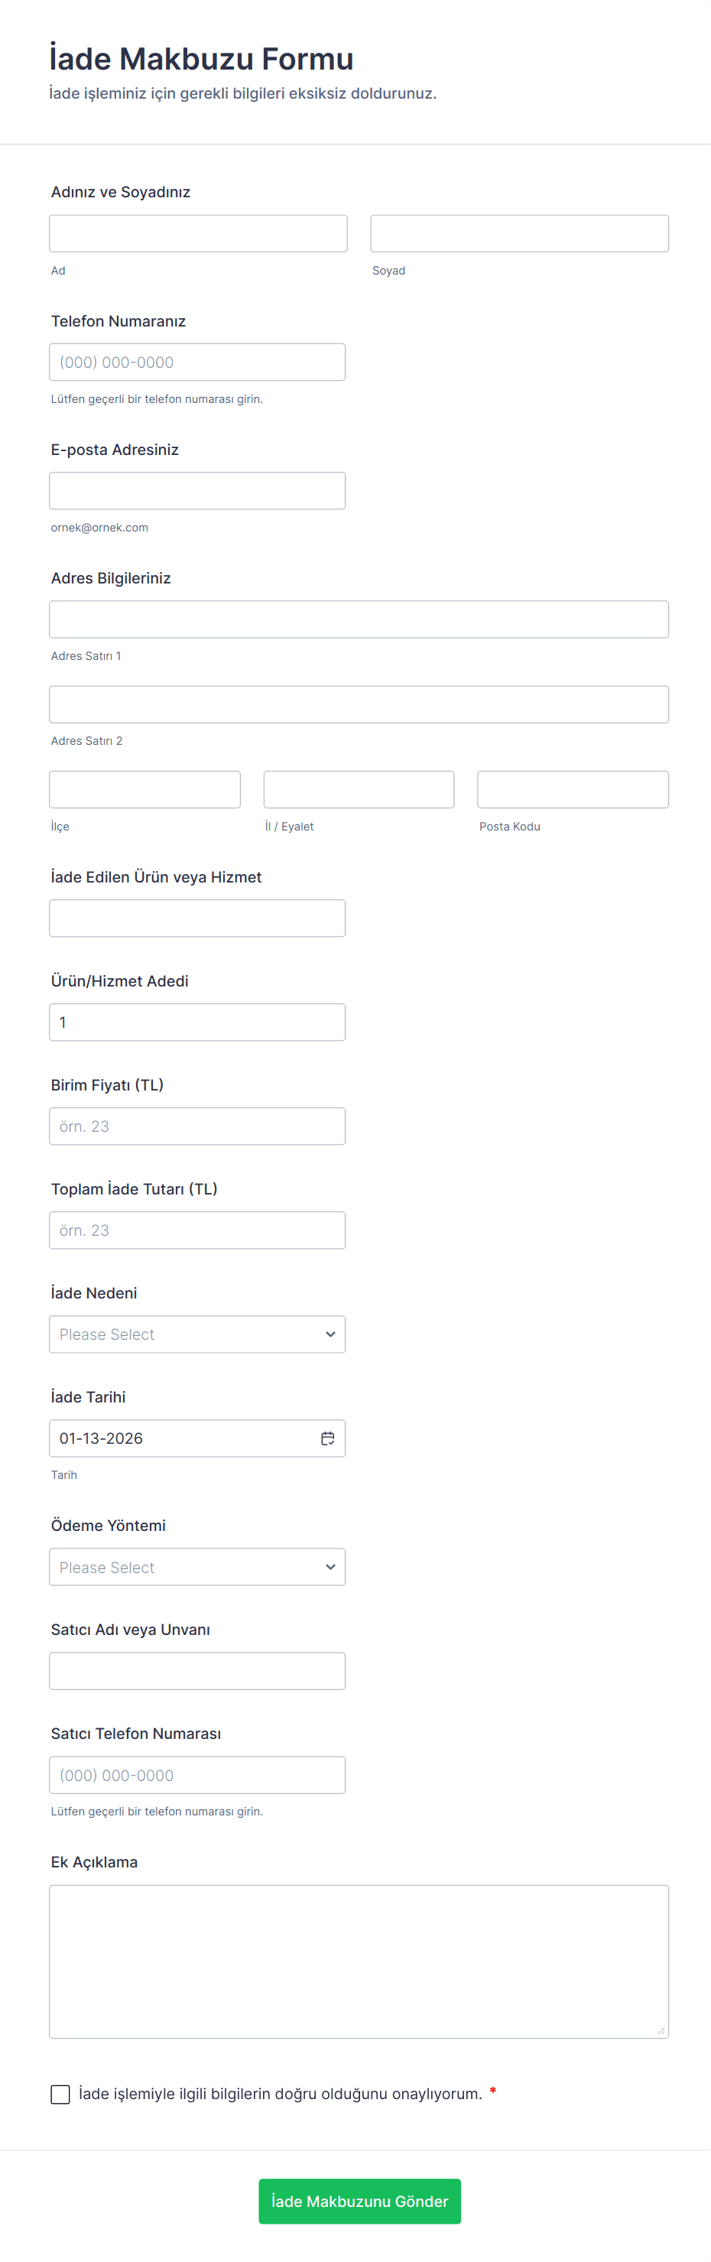Select the Toplam İade Tutarı field
Screen dimensions: 711x2262
[197, 1230]
